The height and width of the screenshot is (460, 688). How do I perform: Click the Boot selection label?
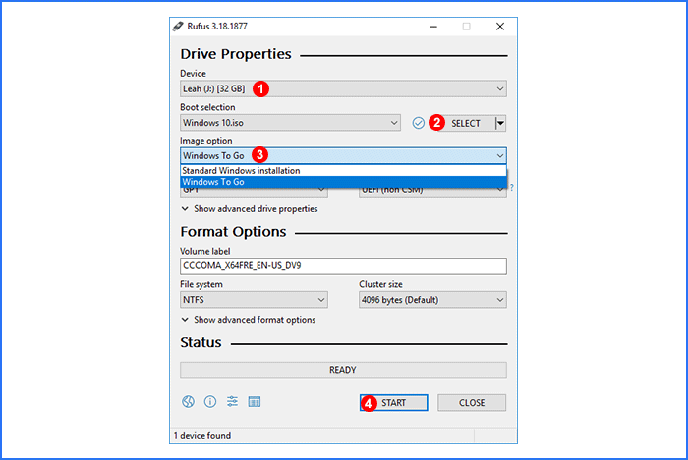207,107
